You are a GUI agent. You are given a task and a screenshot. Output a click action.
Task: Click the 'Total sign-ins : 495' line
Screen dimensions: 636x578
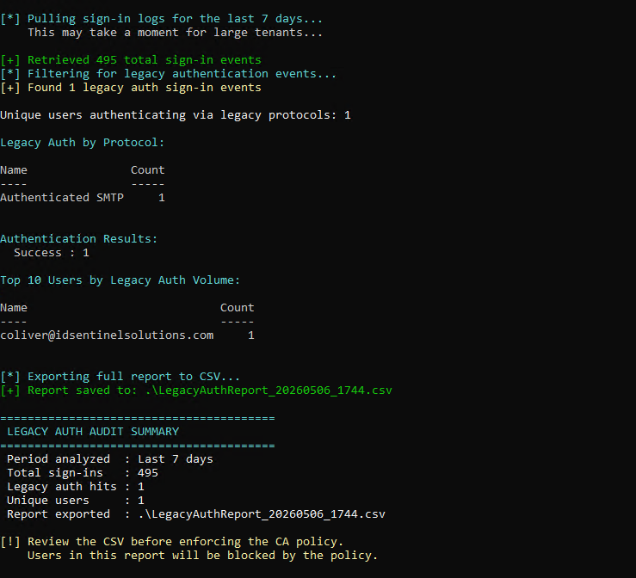pyautogui.click(x=83, y=473)
